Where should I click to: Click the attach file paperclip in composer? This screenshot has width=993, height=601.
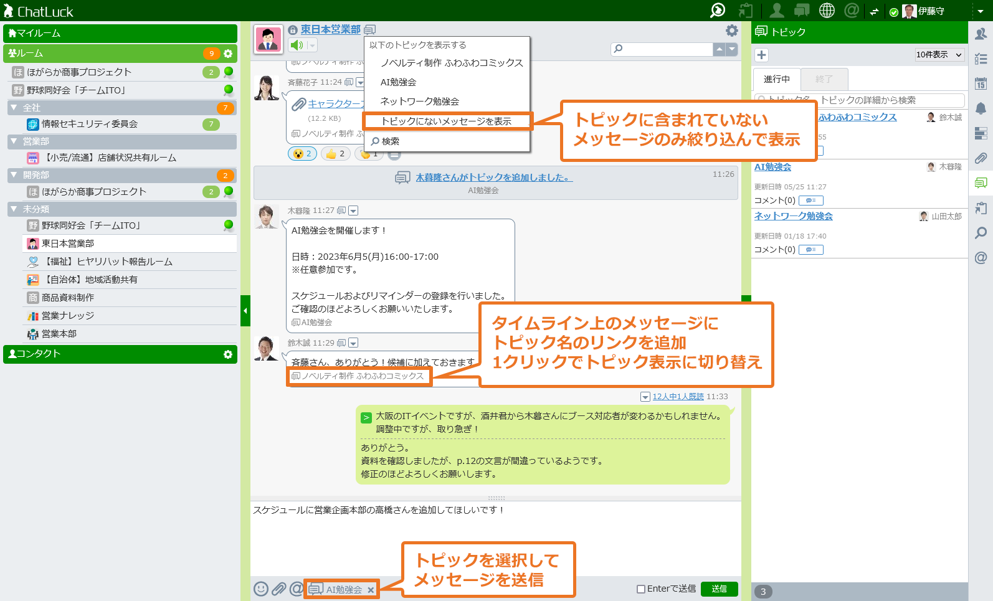click(278, 589)
